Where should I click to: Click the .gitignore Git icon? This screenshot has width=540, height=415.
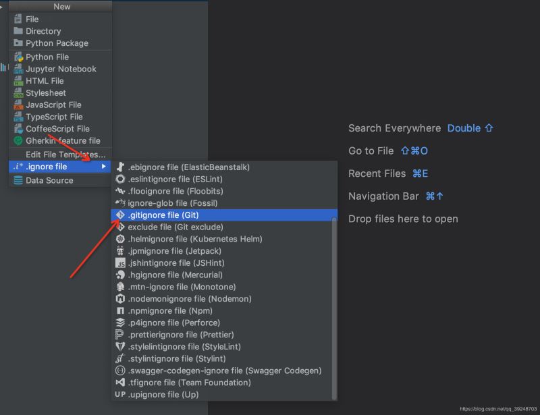[x=120, y=215]
